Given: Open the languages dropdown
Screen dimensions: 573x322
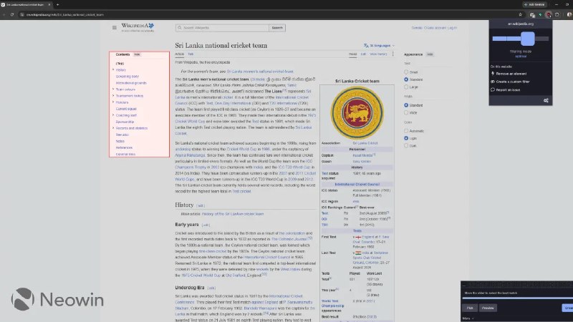Looking at the screenshot, I should (379, 46).
